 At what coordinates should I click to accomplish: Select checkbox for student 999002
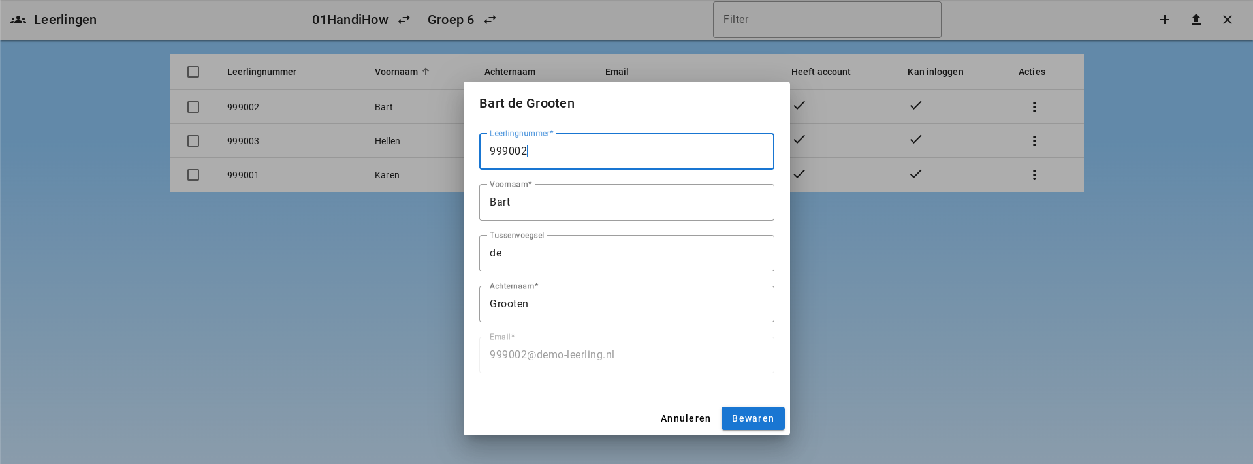pos(193,107)
